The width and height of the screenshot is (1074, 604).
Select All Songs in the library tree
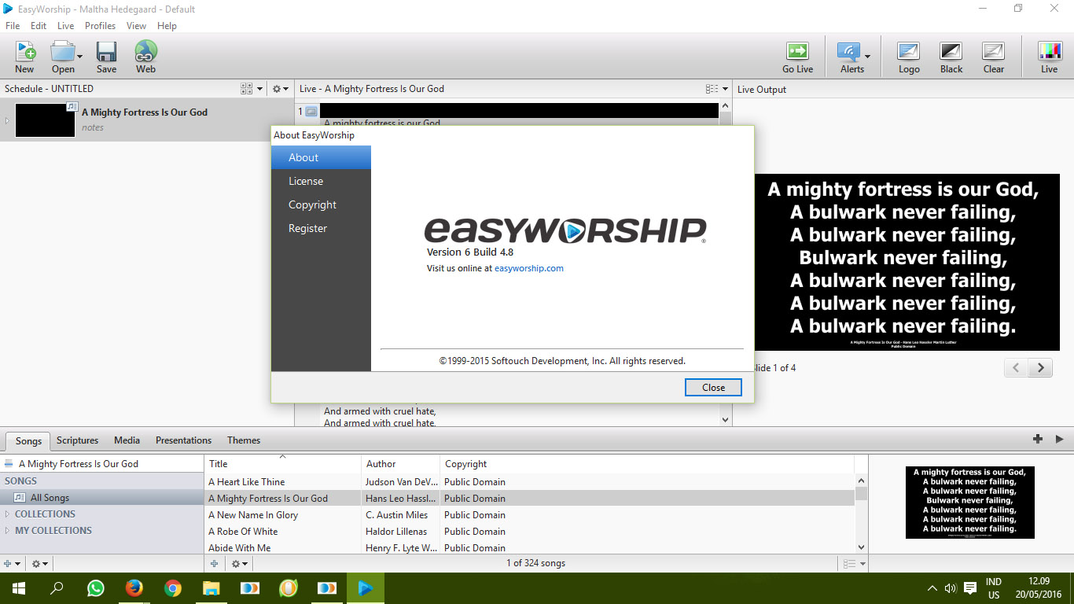tap(102, 498)
